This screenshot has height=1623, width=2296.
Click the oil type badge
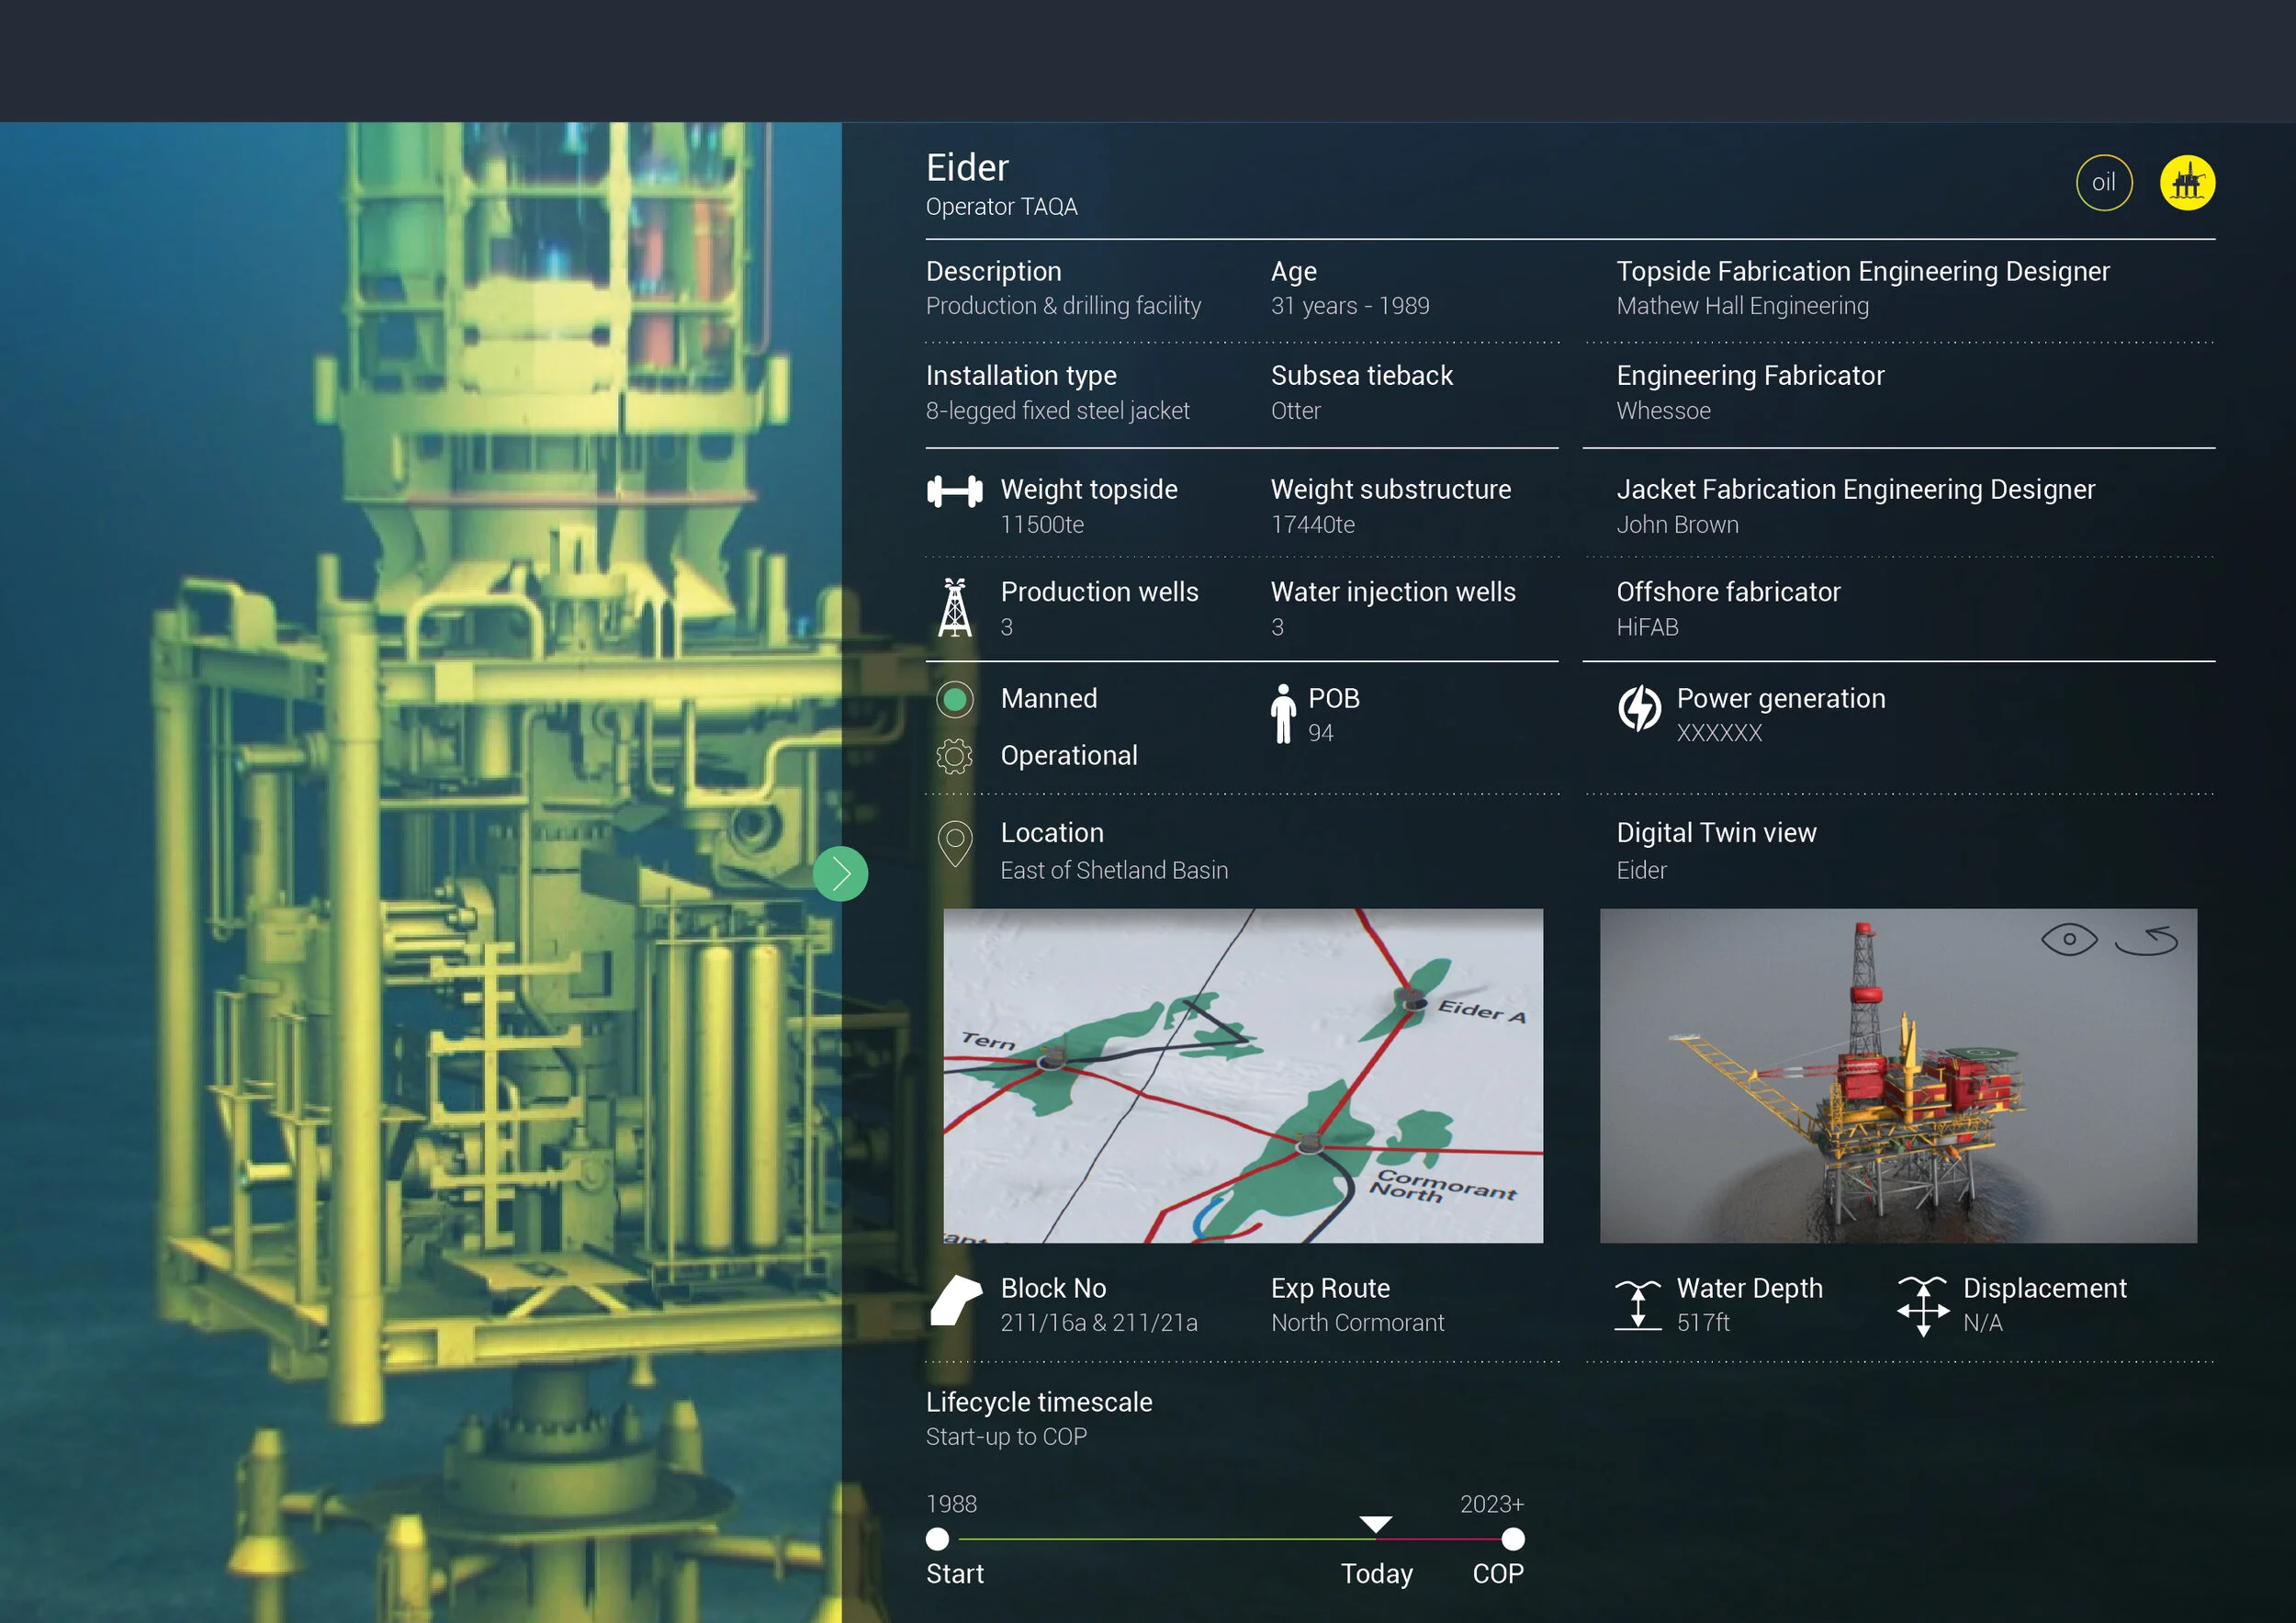pos(2103,183)
